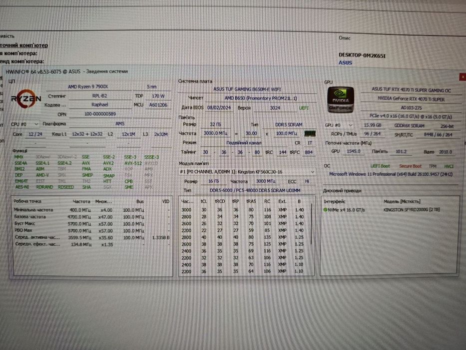Click the ROPs / TMUs value 96 / 264
The image size is (466, 350).
(x=373, y=134)
